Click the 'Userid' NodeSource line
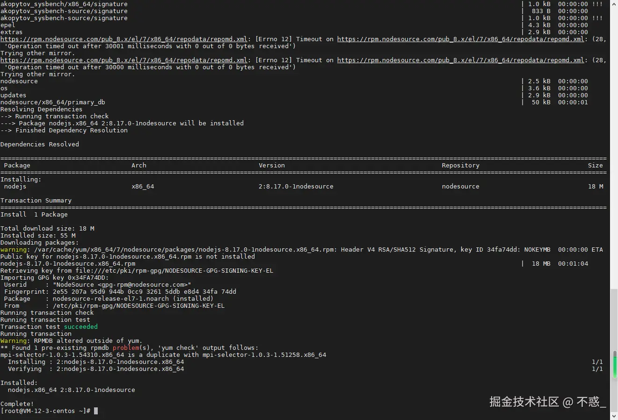618x420 pixels. pos(97,285)
